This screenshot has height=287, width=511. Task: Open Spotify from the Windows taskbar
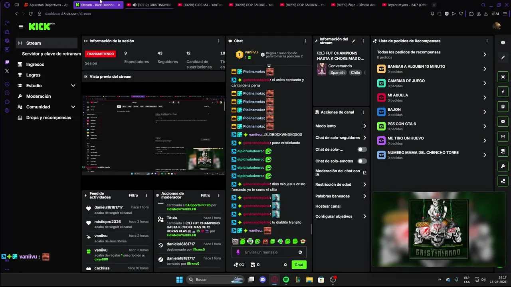[x=286, y=280]
